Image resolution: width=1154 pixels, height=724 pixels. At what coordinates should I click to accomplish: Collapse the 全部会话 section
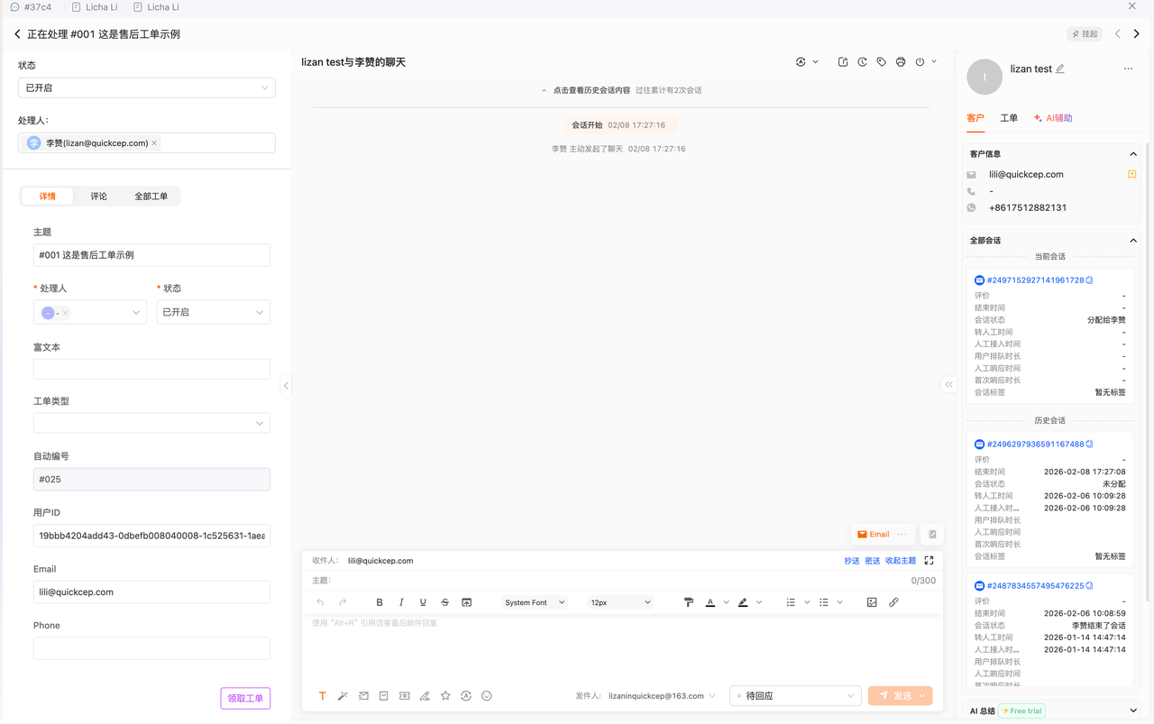1133,241
